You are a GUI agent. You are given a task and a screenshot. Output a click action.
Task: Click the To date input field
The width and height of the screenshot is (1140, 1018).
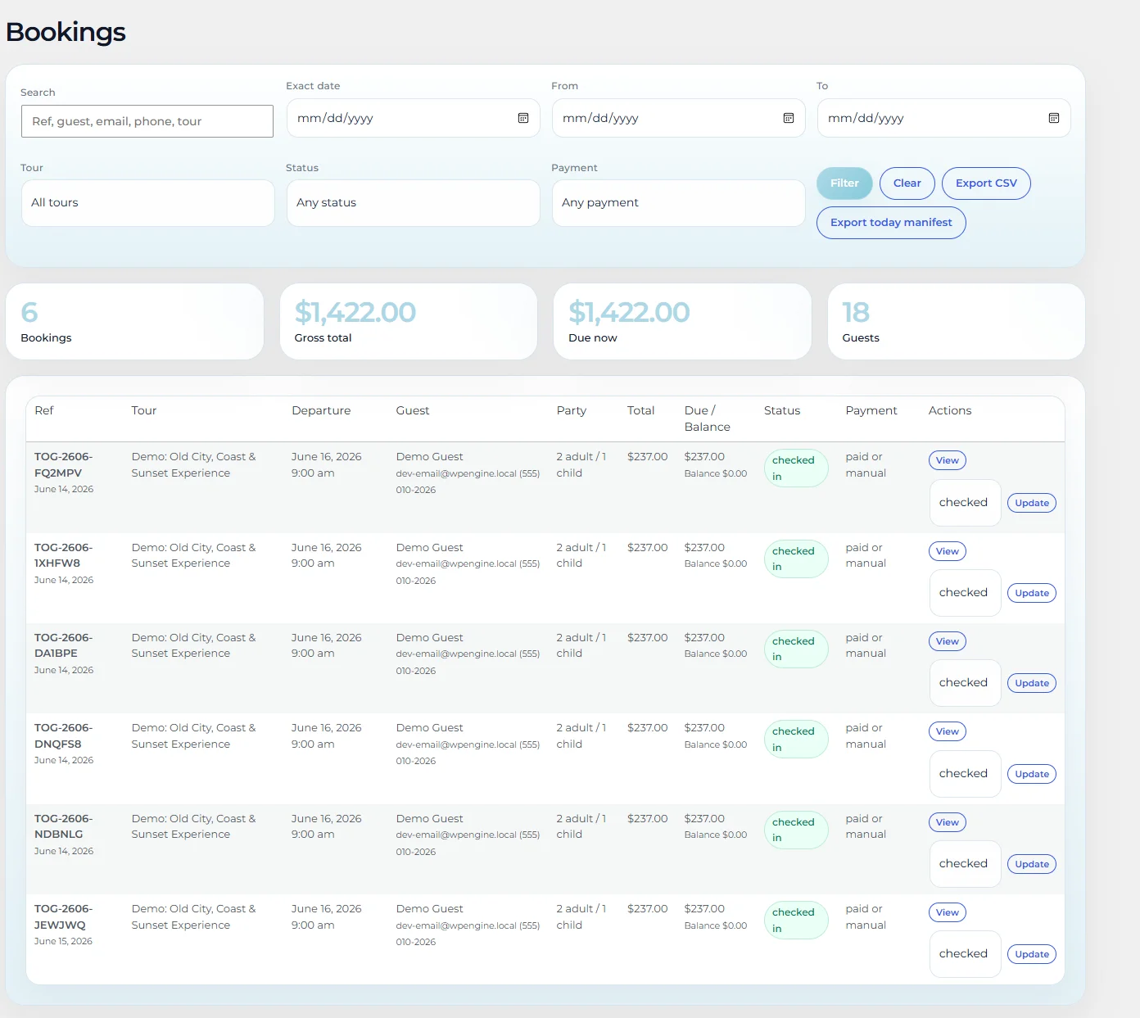pyautogui.click(x=944, y=118)
